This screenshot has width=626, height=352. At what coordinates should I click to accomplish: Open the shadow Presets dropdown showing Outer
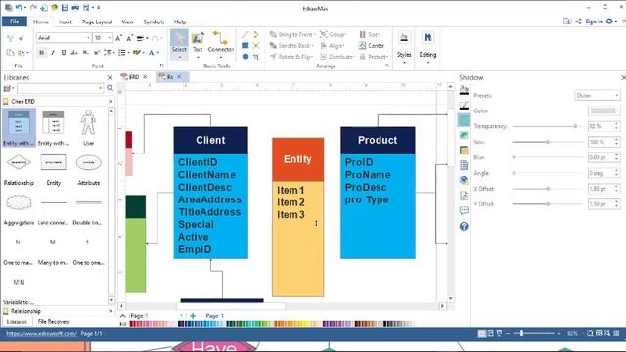(x=598, y=96)
